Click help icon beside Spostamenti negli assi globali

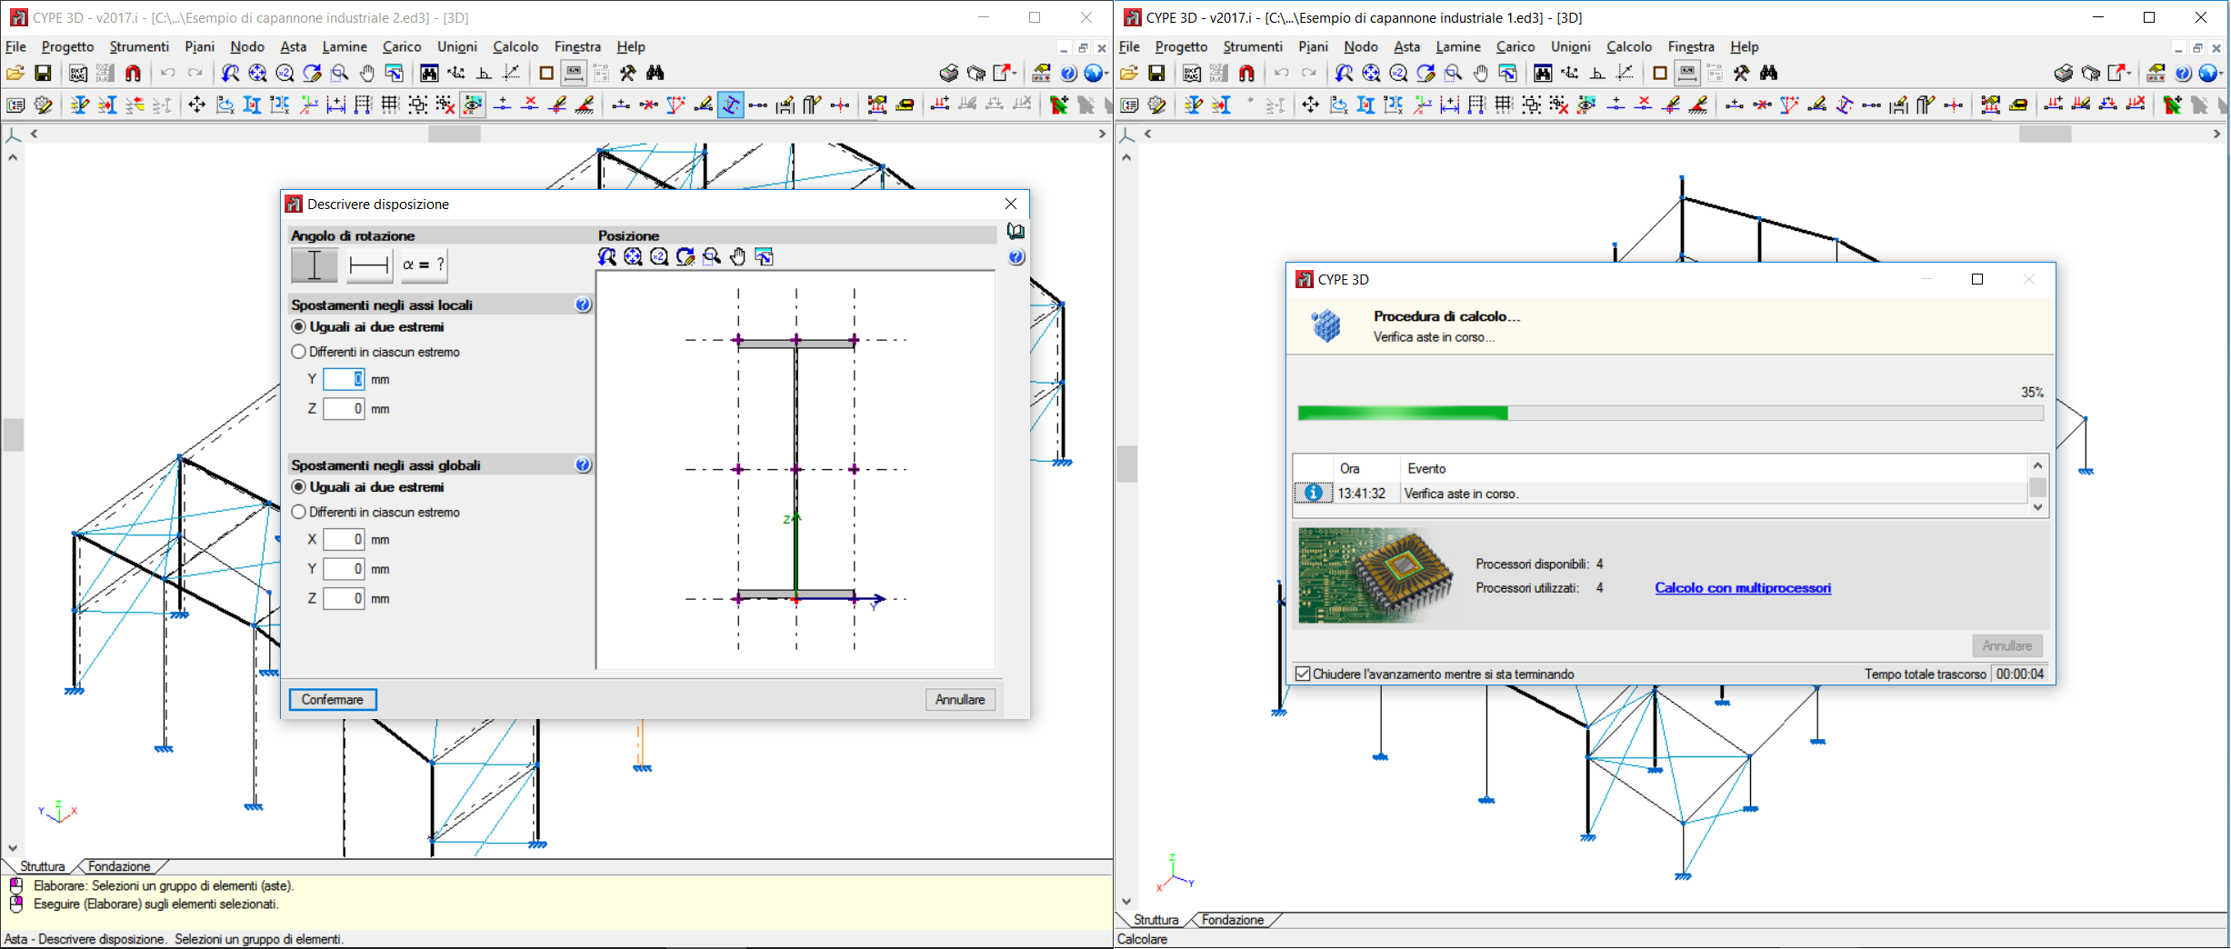(584, 465)
